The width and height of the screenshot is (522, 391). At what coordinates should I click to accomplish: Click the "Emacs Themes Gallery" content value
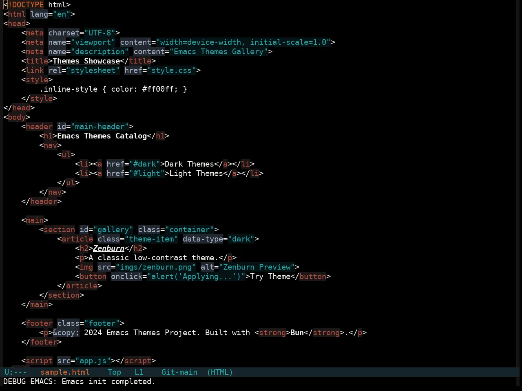click(x=219, y=52)
